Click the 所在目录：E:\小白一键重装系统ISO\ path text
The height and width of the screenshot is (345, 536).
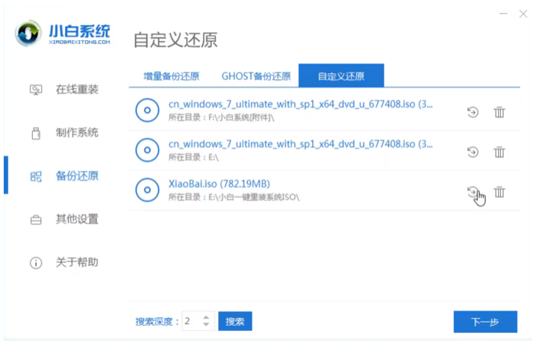[234, 197]
